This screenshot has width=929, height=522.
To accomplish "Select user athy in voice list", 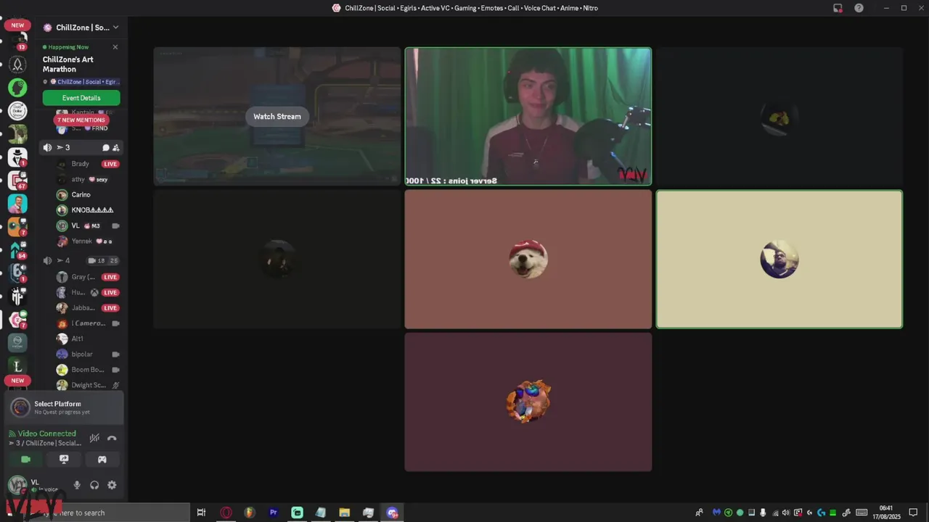I will tap(89, 179).
